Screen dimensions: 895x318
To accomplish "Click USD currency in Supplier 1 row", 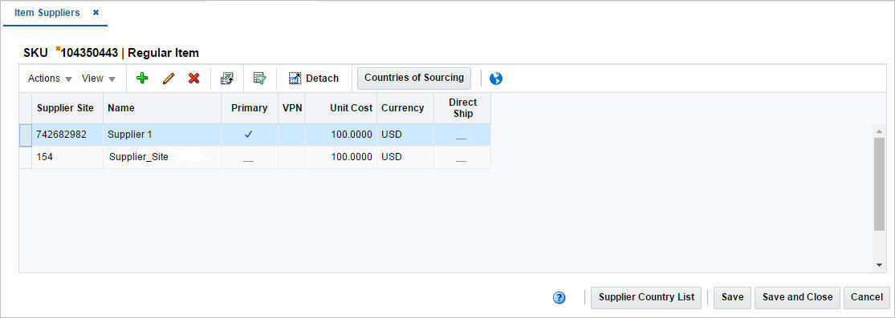I will [x=405, y=135].
